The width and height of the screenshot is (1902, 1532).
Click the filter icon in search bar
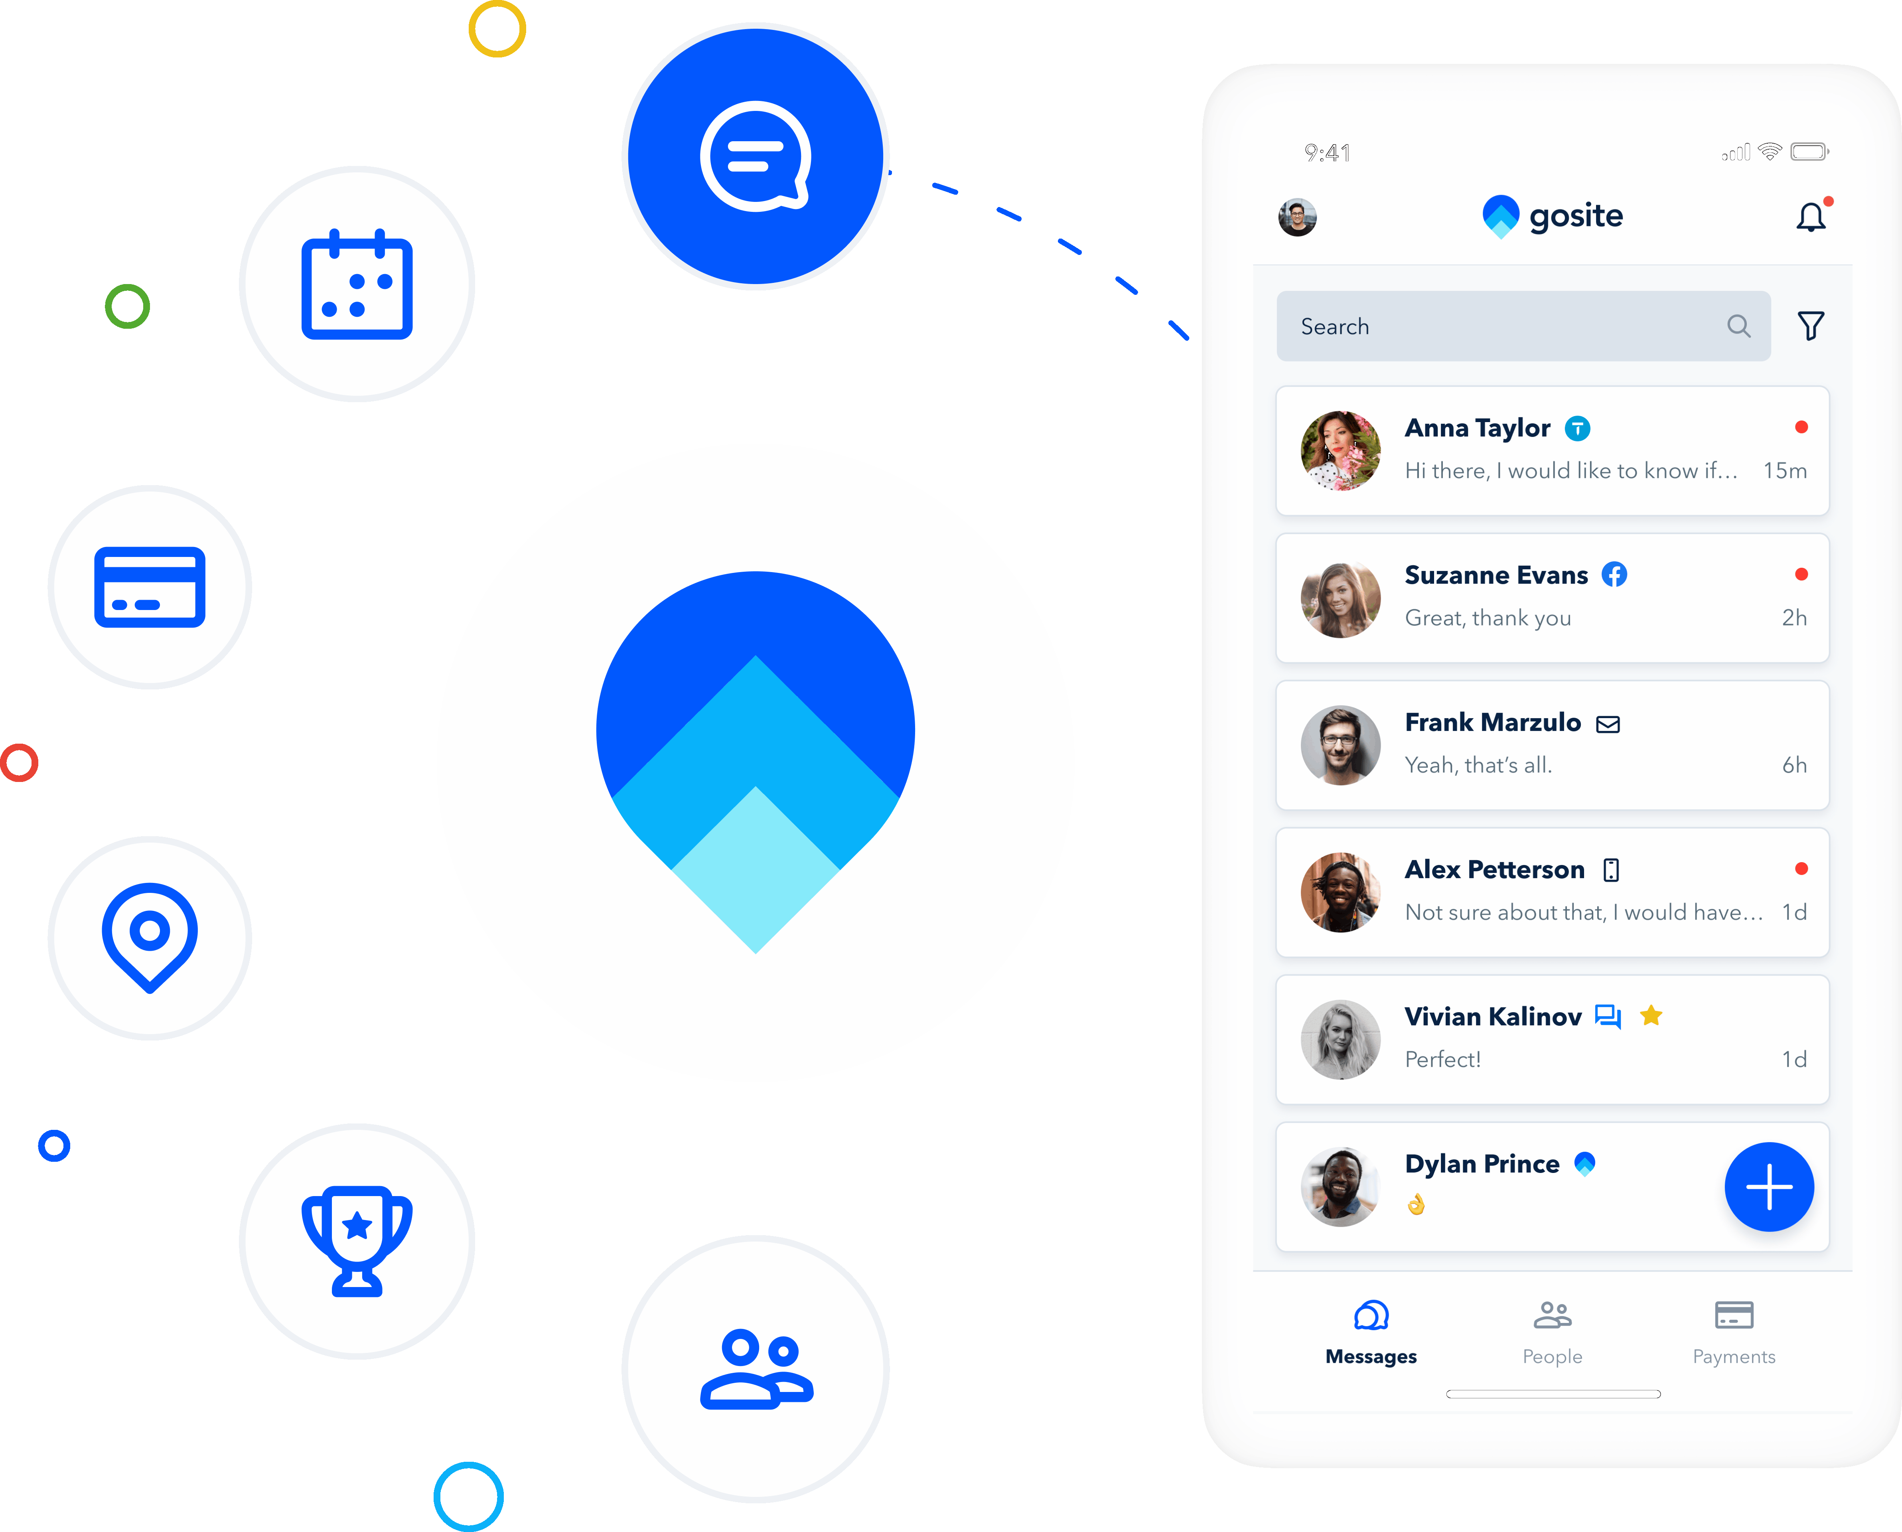(1811, 327)
